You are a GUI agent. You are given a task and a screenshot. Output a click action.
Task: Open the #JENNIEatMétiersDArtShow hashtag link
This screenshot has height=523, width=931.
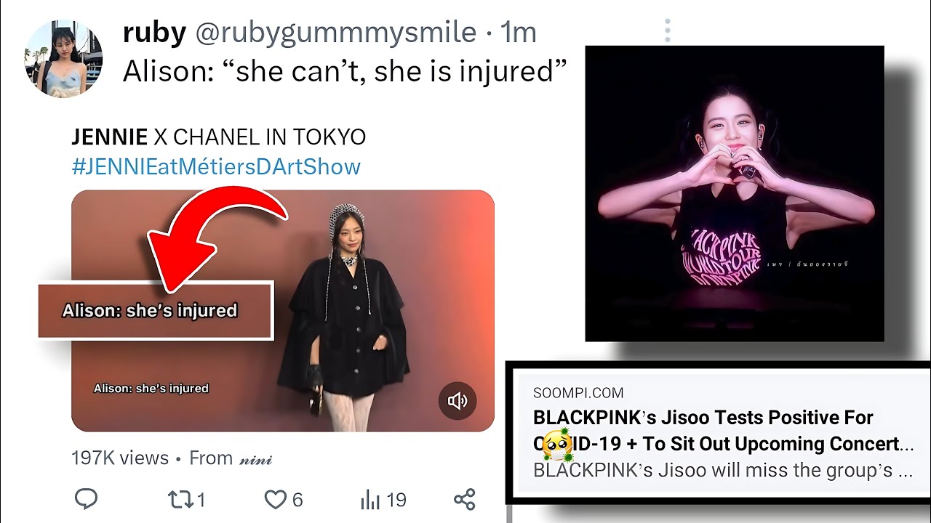click(x=216, y=166)
